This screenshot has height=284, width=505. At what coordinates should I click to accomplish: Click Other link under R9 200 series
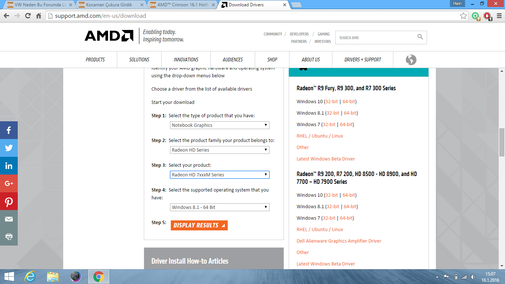pyautogui.click(x=302, y=252)
